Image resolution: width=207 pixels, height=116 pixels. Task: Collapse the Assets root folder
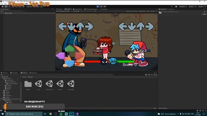[1, 77]
